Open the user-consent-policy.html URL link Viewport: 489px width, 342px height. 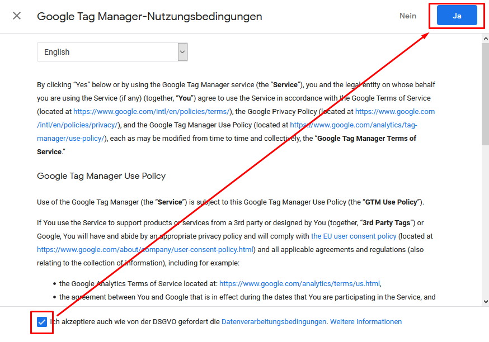(x=145, y=249)
